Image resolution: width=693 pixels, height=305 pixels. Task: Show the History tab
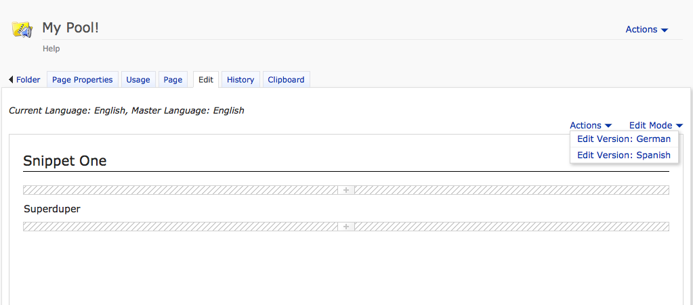click(x=240, y=80)
